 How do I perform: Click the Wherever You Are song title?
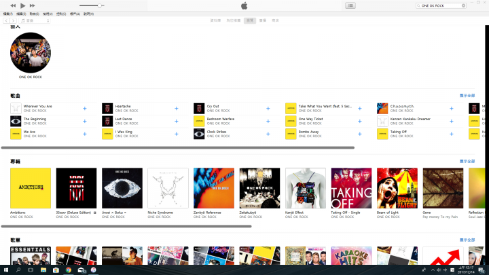click(x=38, y=107)
